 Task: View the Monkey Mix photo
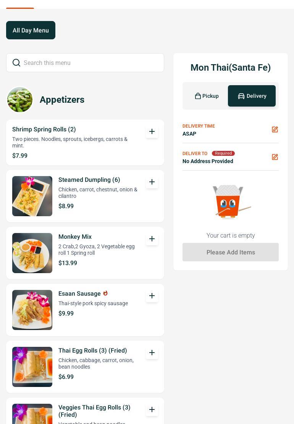(32, 253)
